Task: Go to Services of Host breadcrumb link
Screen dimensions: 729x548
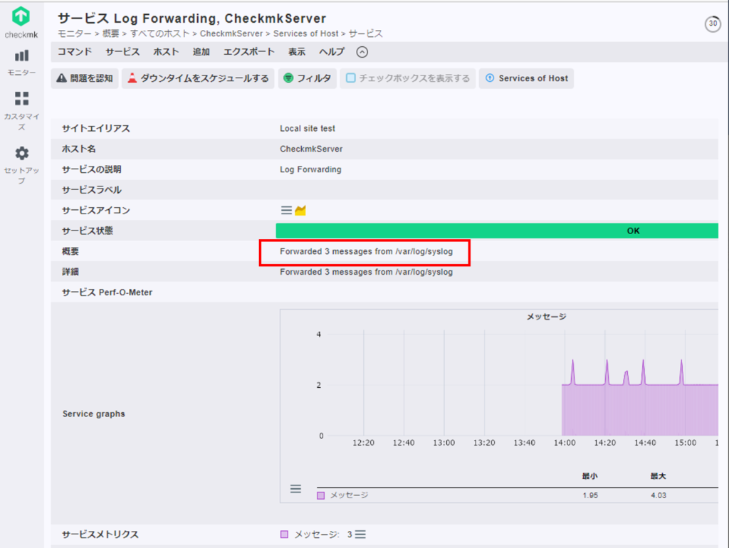Action: coord(306,33)
